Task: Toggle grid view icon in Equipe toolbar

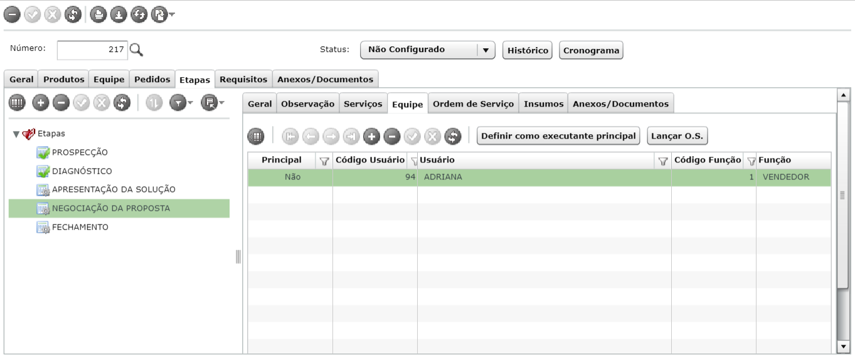Action: coord(256,135)
